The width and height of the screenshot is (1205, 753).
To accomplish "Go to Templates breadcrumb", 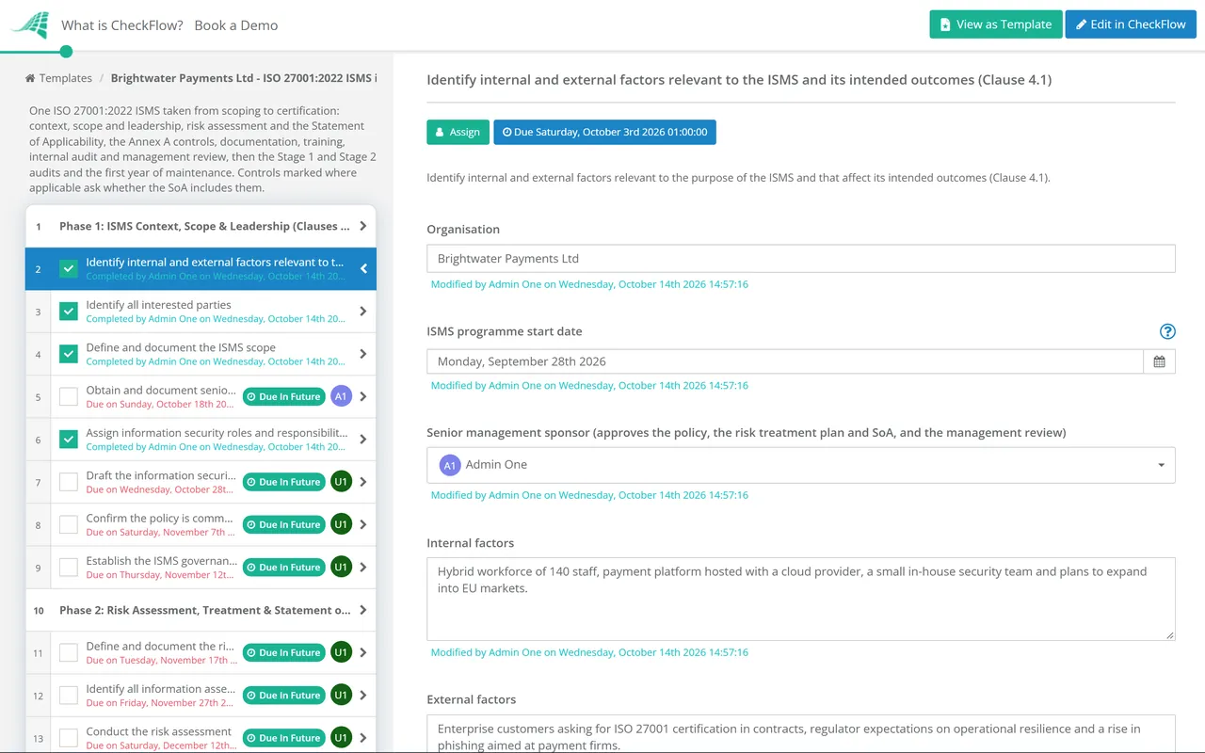I will point(58,78).
